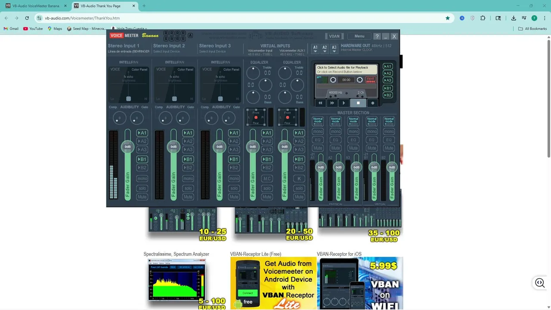Screen dimensions: 551x310
Task: Mute master A1 bus
Action: tap(318, 148)
